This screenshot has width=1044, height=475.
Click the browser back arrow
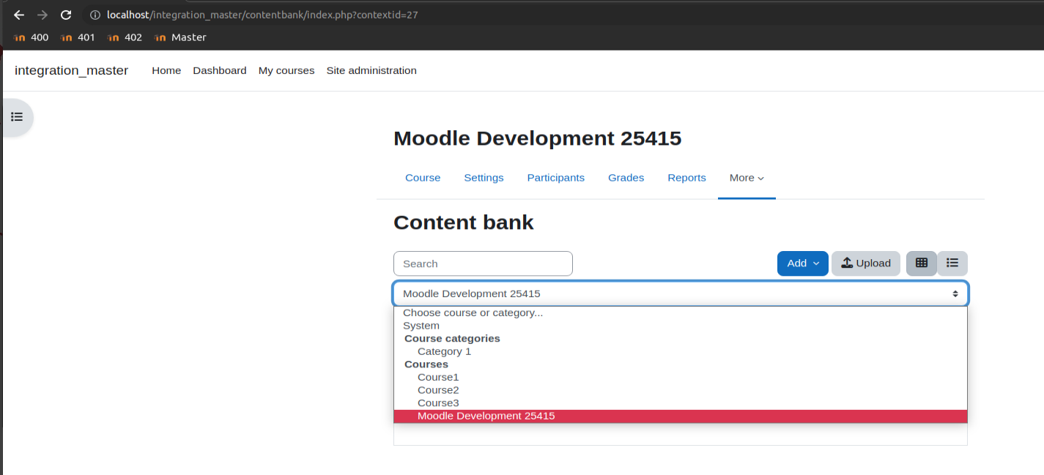click(x=19, y=15)
